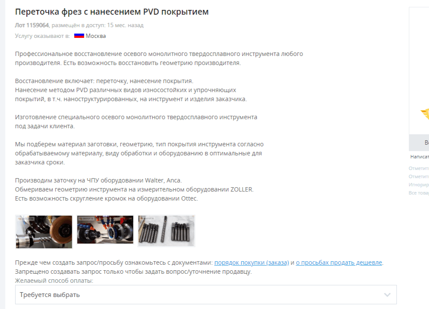Open the 'Все товары' seller link
429x309 pixels.
pos(419,193)
